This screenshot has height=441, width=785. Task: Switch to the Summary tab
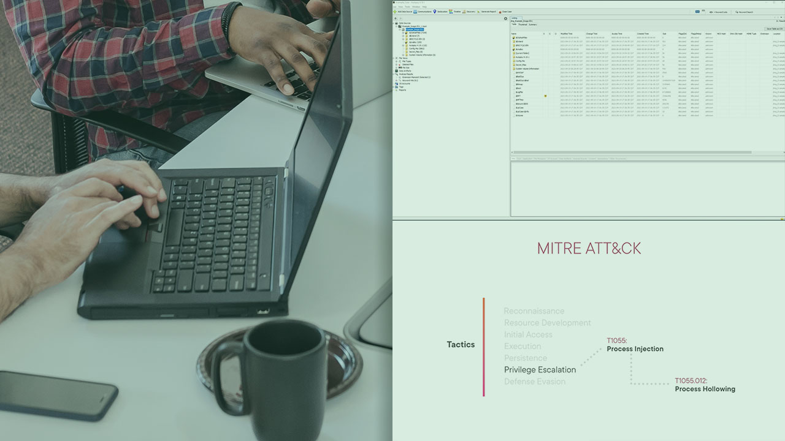(533, 24)
